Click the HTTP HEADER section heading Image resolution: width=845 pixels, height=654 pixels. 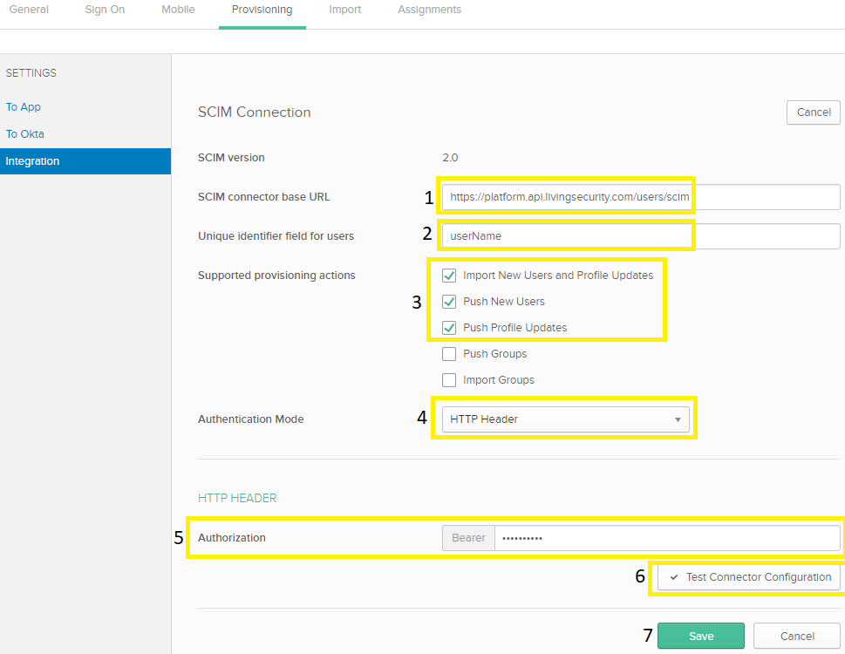point(237,498)
